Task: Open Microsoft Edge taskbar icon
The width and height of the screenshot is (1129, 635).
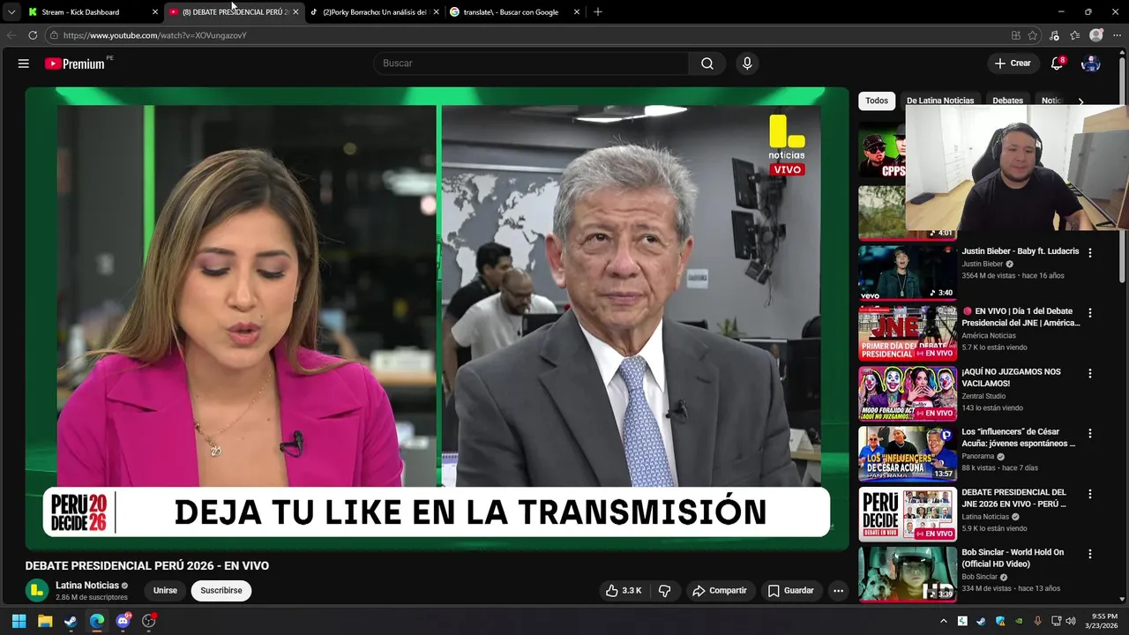Action: point(97,621)
